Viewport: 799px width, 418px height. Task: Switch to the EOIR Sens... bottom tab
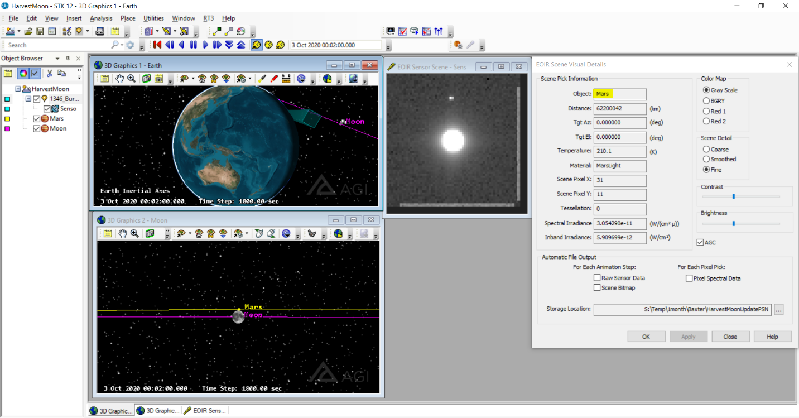pyautogui.click(x=205, y=411)
